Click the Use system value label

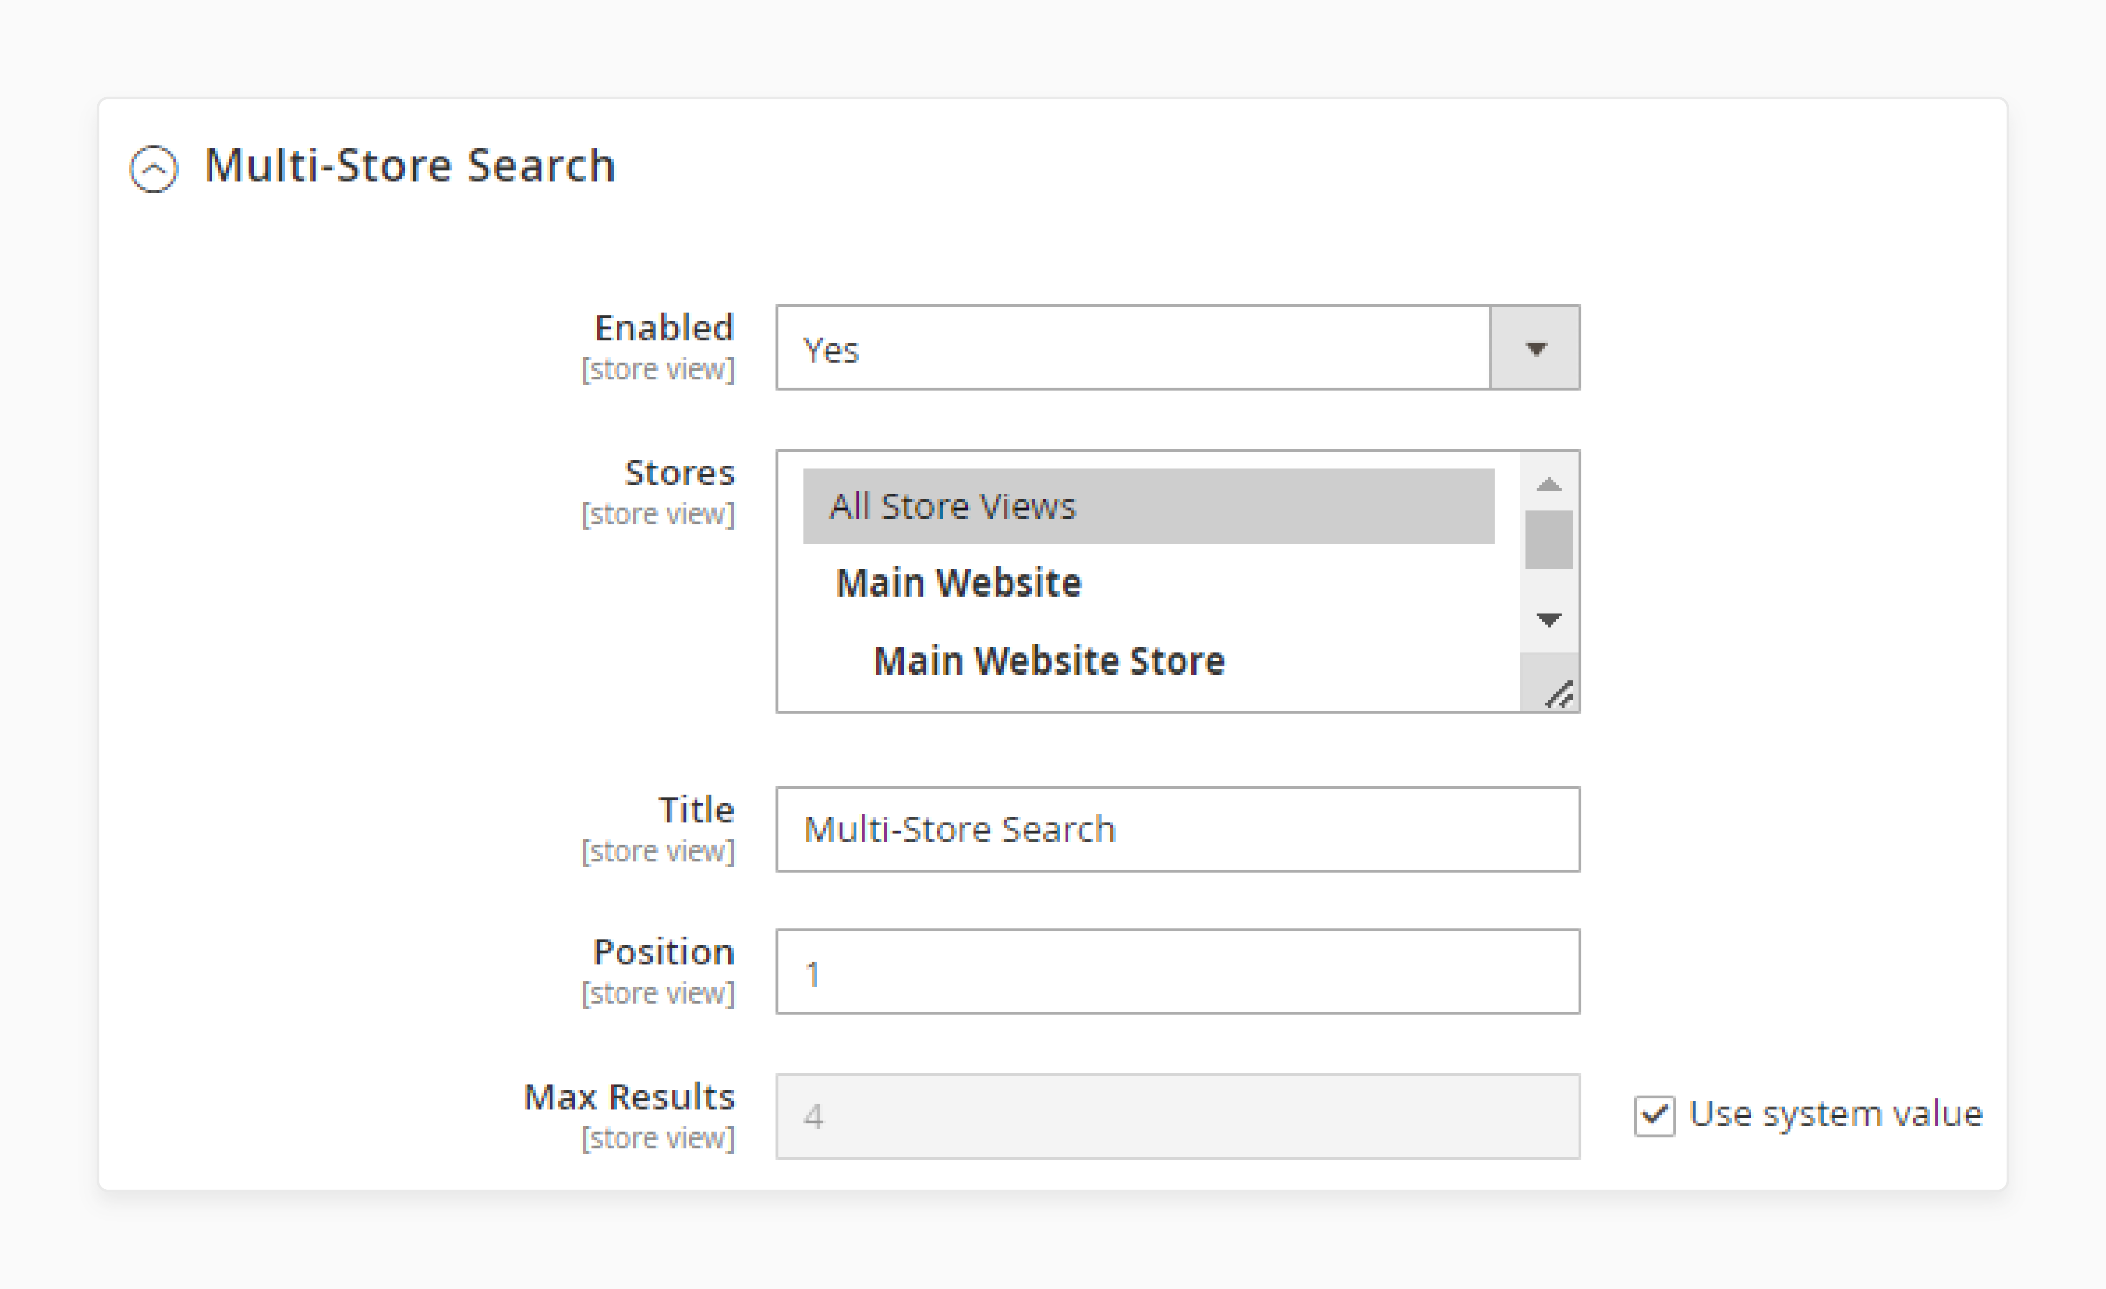1836,1114
